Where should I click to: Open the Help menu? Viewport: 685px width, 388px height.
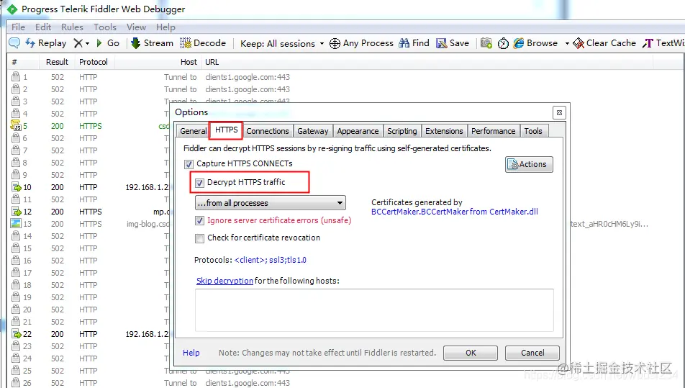[165, 27]
